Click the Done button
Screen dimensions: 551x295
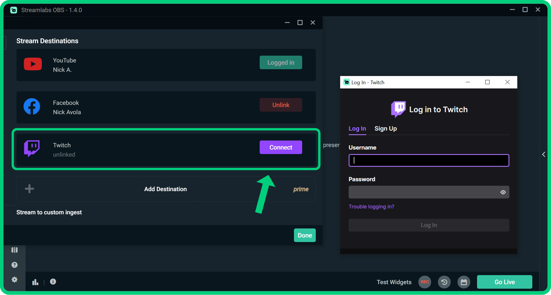click(305, 235)
